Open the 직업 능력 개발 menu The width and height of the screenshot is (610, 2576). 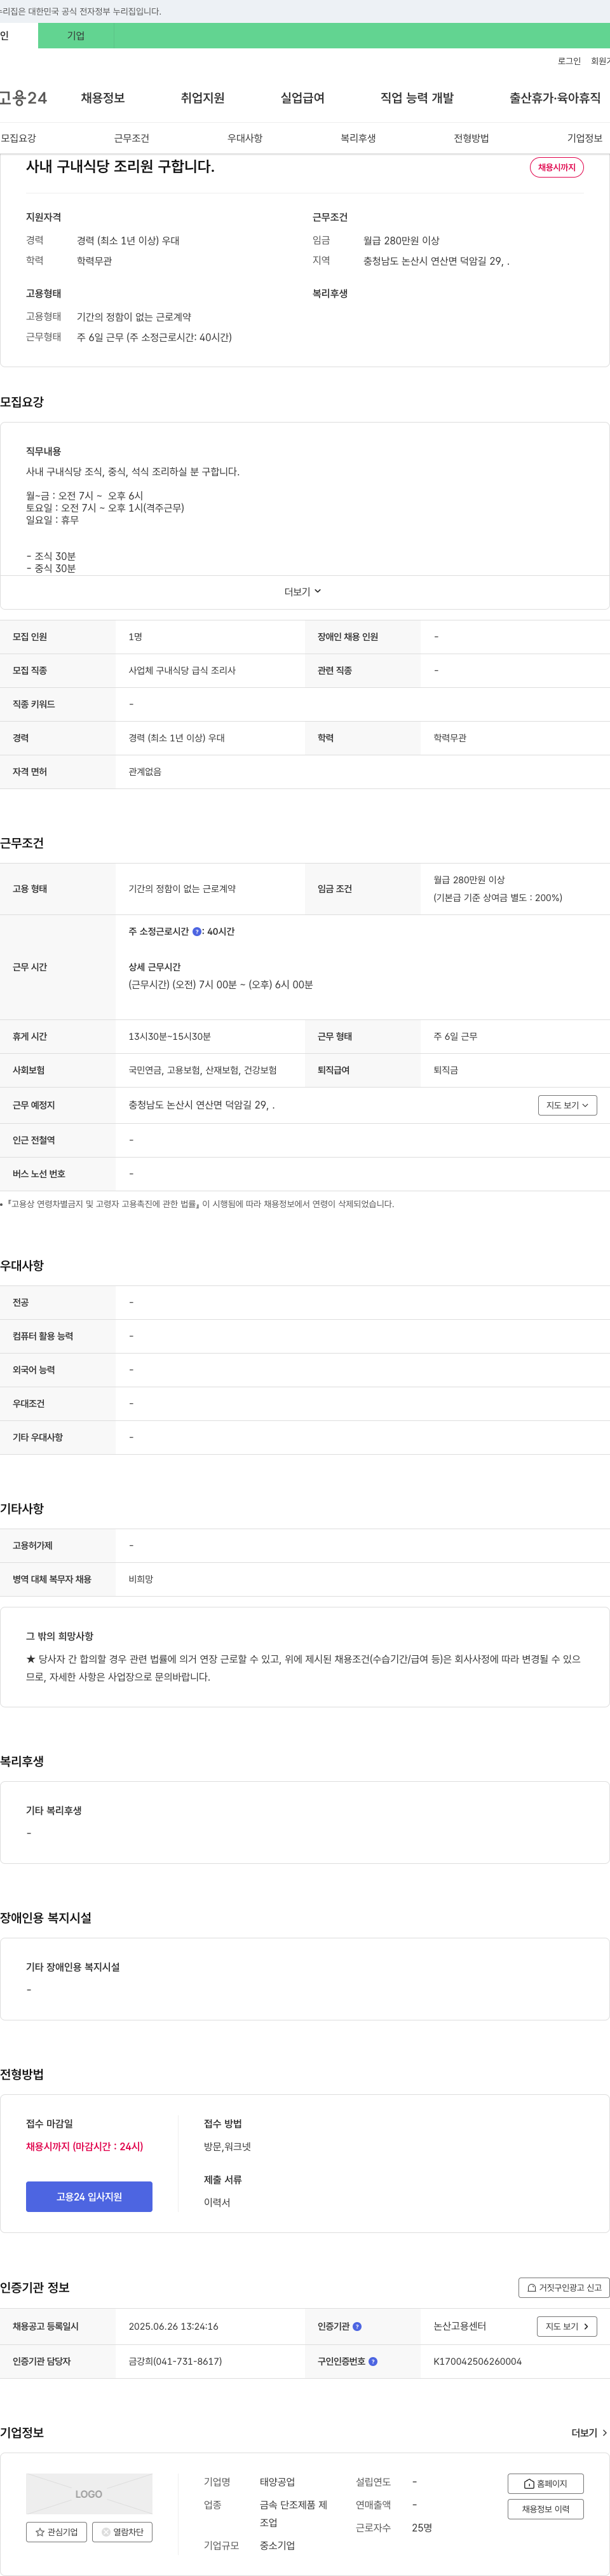point(416,97)
